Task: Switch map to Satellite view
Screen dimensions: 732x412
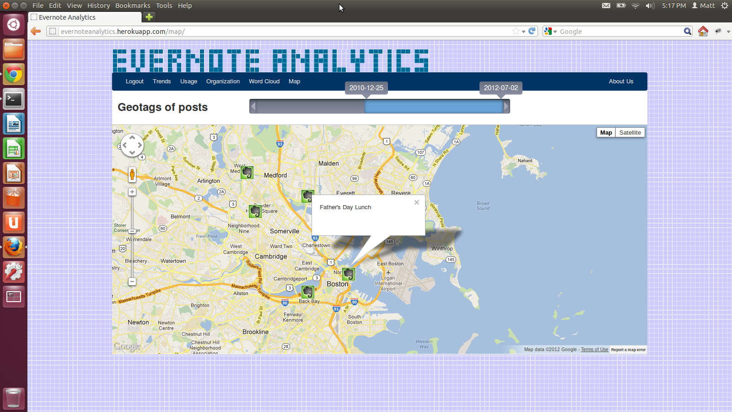Action: 630,132
